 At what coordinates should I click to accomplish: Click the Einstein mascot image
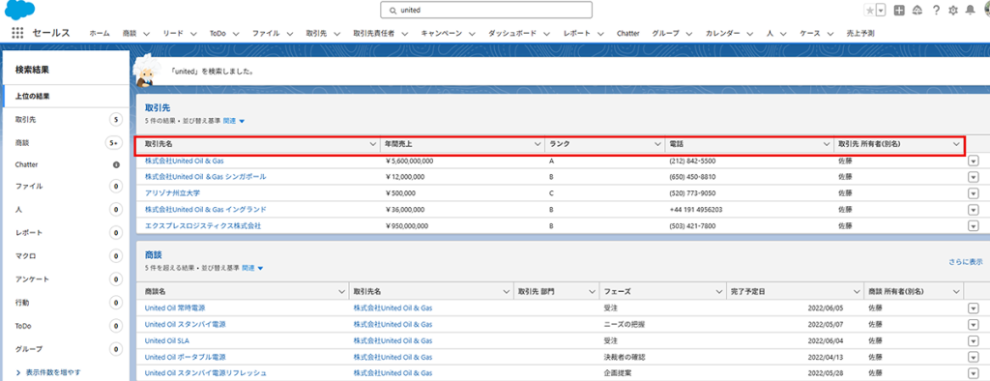pyautogui.click(x=146, y=72)
